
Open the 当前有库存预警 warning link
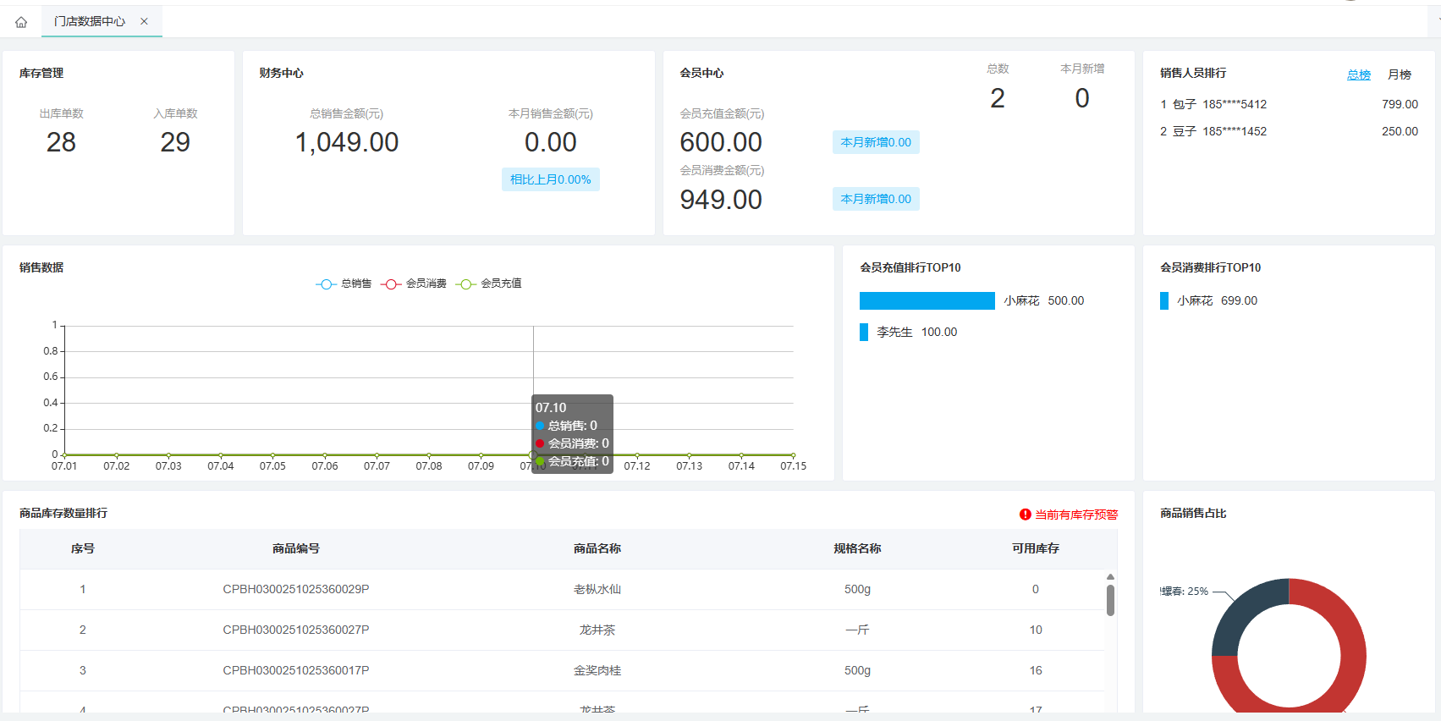tap(1076, 515)
